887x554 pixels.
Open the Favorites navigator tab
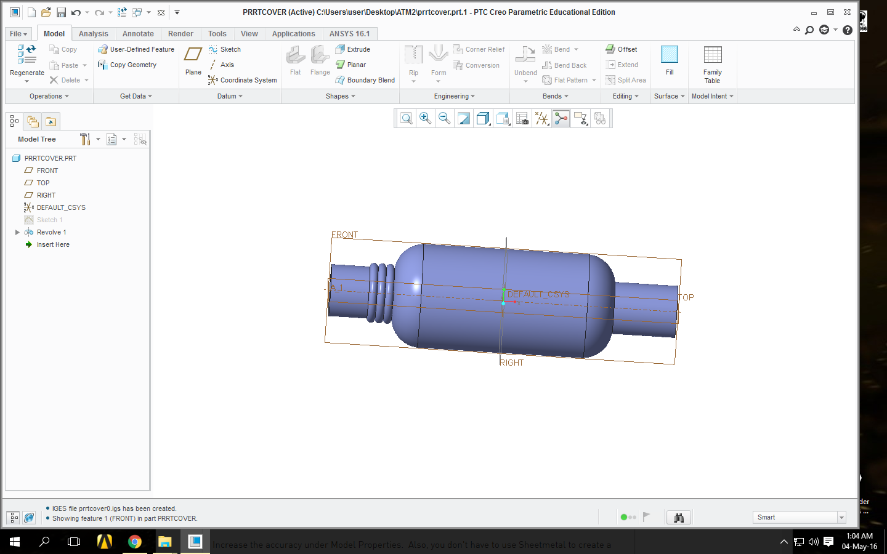[x=51, y=121]
